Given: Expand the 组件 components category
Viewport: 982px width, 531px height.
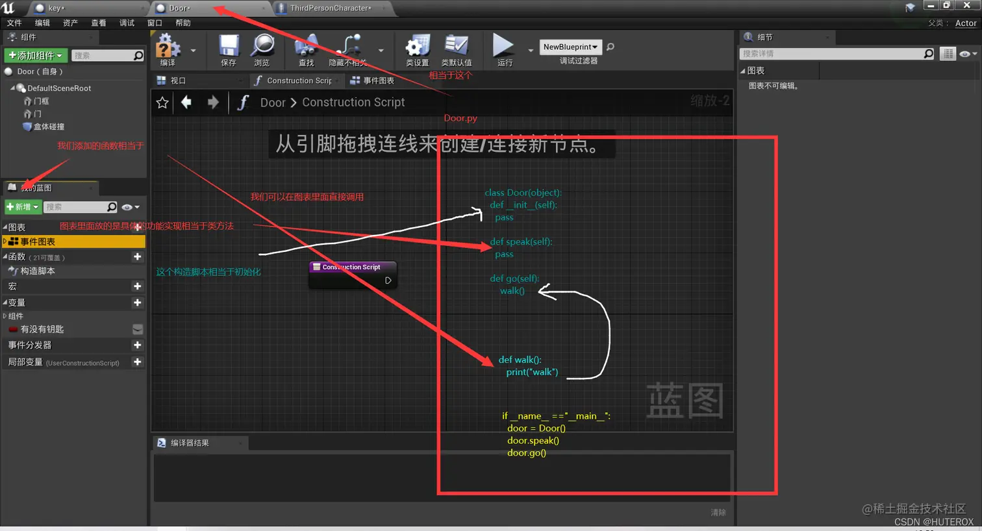Looking at the screenshot, I should point(5,316).
